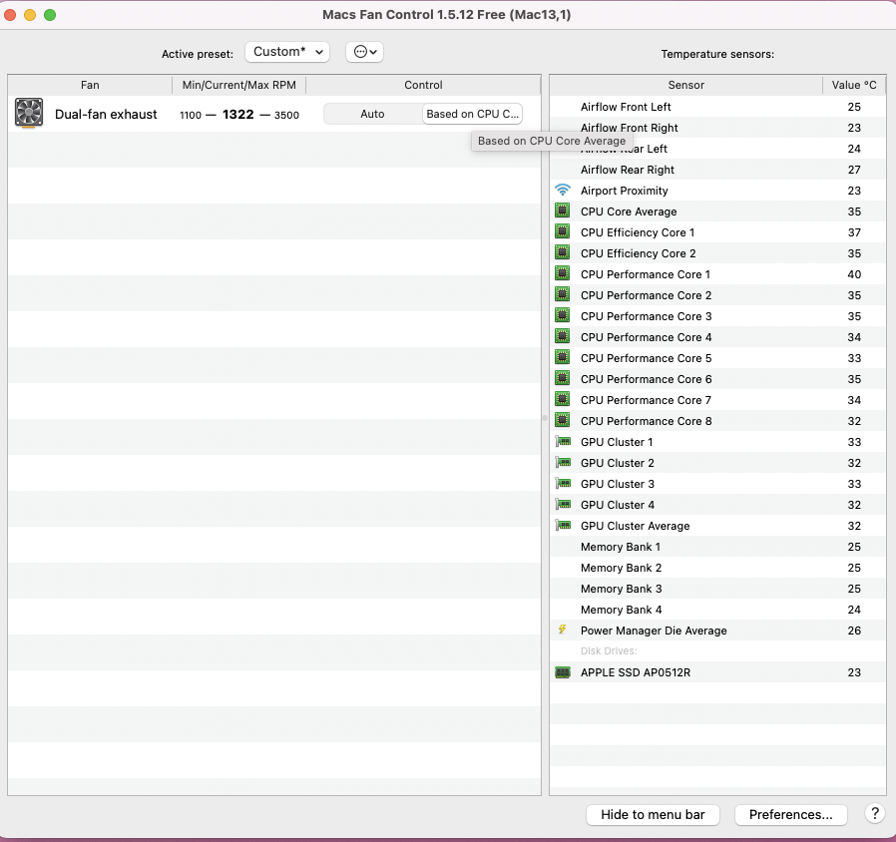The height and width of the screenshot is (842, 896).
Task: Close the Macs Fan Control window
Action: click(x=10, y=15)
